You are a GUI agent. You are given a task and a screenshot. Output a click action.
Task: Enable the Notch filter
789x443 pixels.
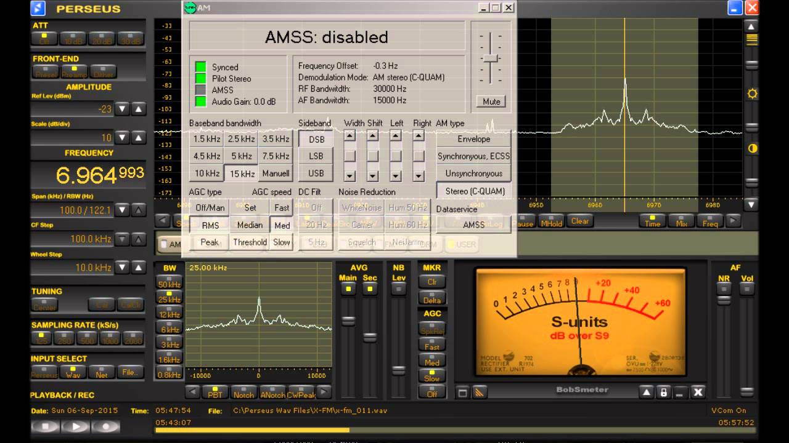click(x=243, y=392)
